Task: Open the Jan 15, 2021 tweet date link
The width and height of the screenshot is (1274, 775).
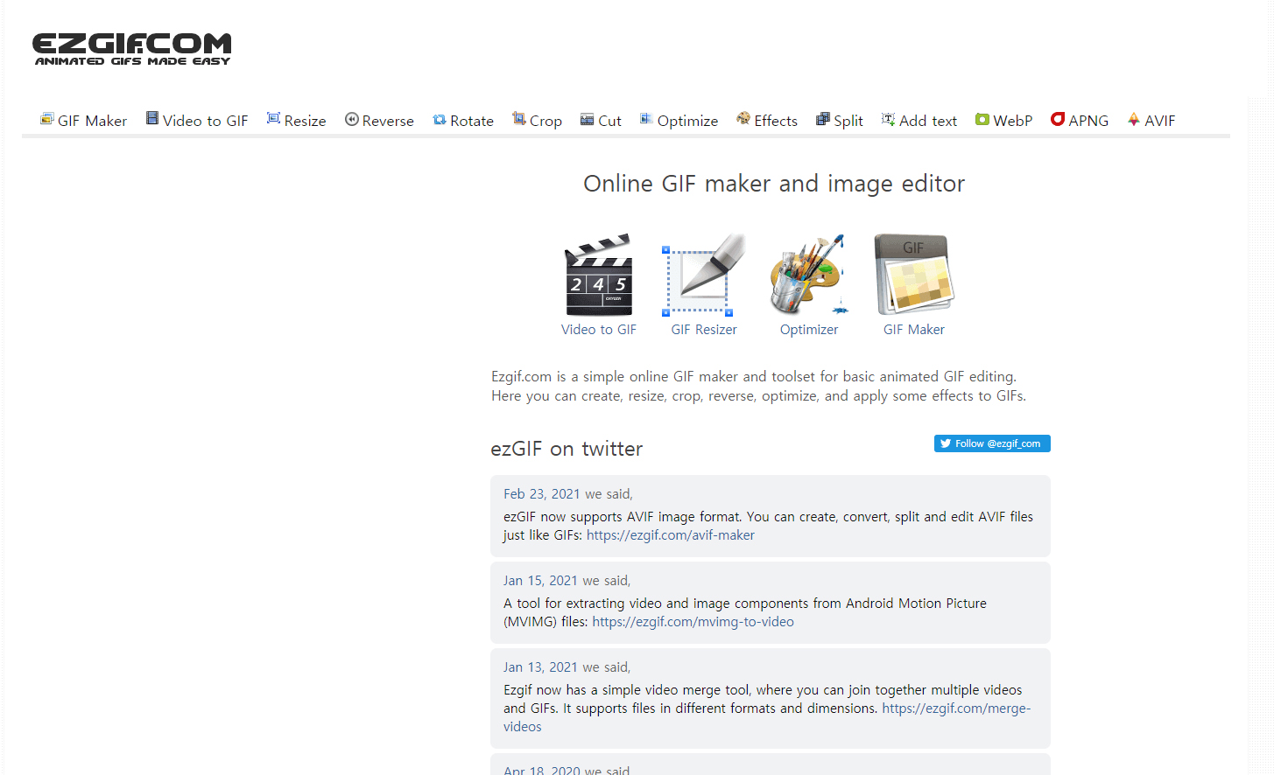Action: pyautogui.click(x=540, y=581)
